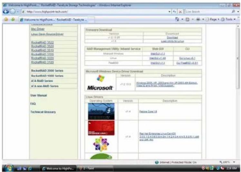Viewport: 241px width, 172px height.
Task: Click the search magnifier icon in Live Search
Action: 233,11
